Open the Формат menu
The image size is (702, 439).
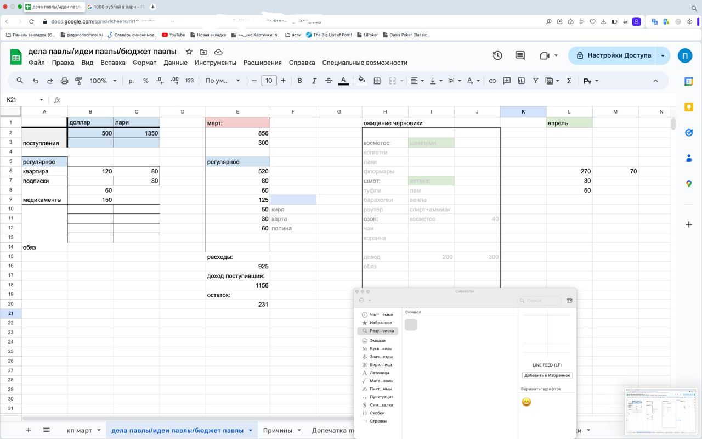point(144,63)
